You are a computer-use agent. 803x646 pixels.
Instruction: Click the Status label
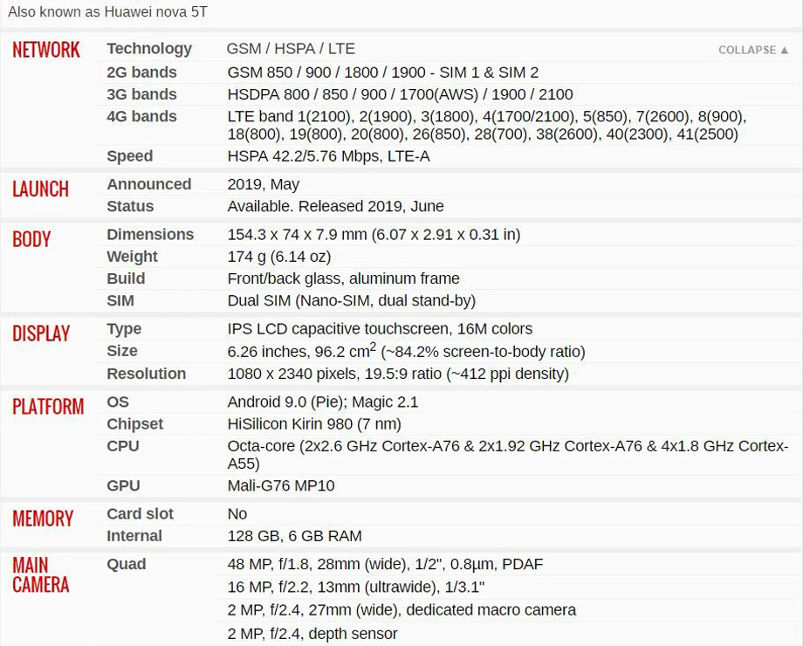130,206
